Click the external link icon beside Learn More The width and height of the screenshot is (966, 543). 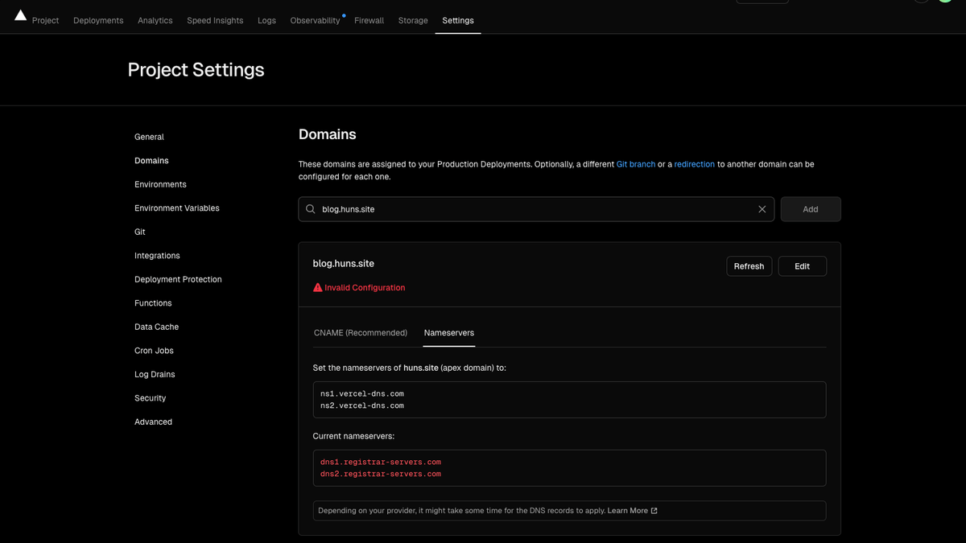tap(654, 511)
